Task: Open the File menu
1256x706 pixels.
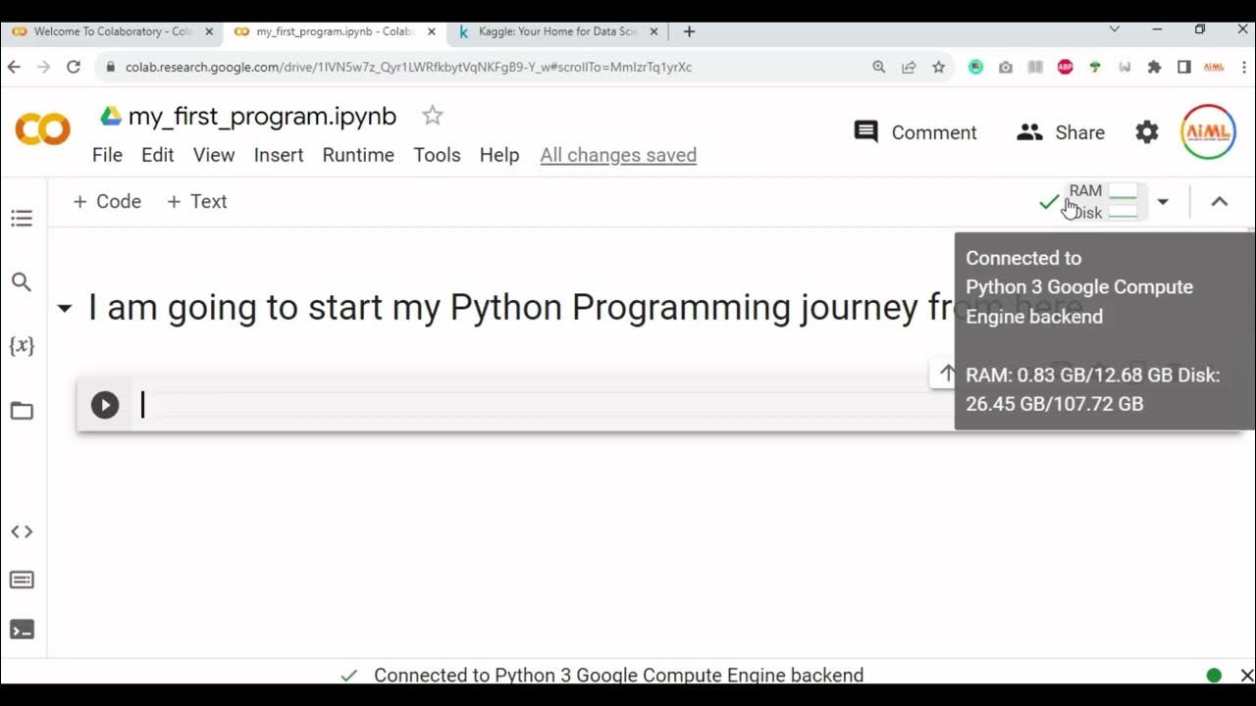Action: 107,155
